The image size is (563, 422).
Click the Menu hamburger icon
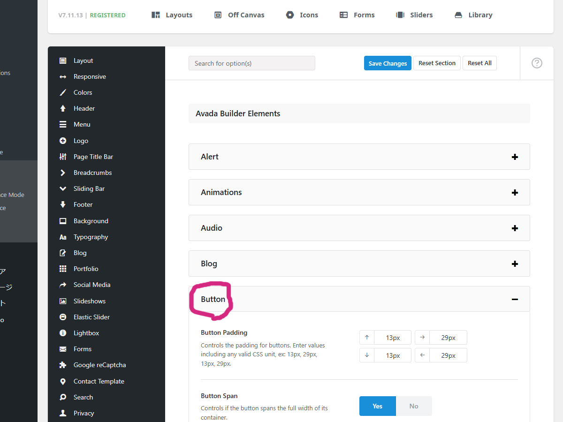pyautogui.click(x=63, y=124)
